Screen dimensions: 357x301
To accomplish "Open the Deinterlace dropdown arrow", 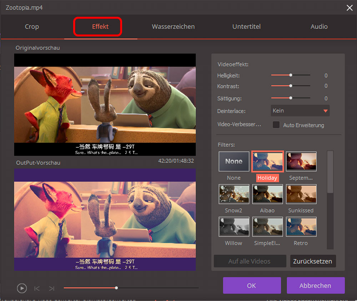I will pos(325,111).
